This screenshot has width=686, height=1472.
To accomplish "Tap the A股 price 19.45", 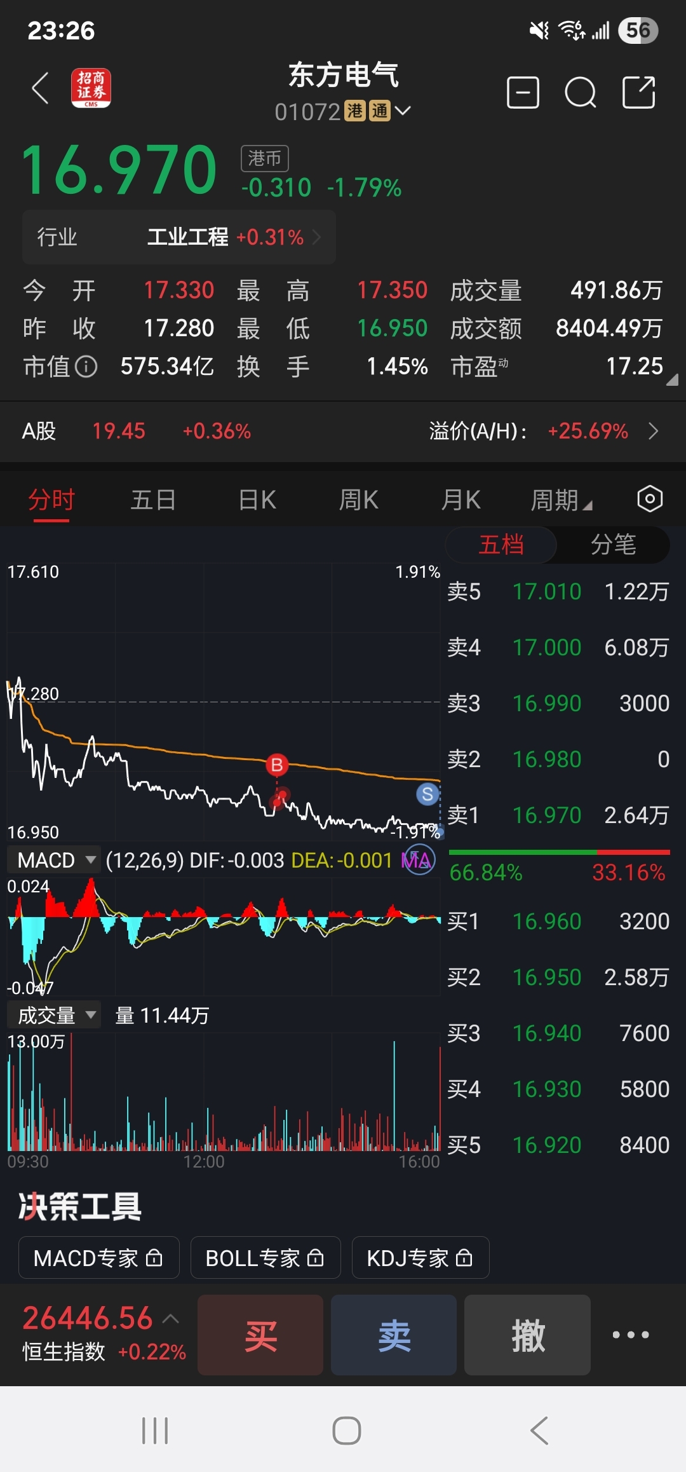I will [x=119, y=431].
